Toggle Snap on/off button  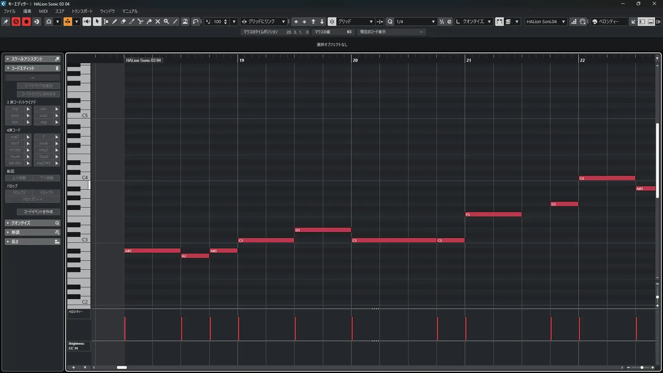[x=331, y=21]
